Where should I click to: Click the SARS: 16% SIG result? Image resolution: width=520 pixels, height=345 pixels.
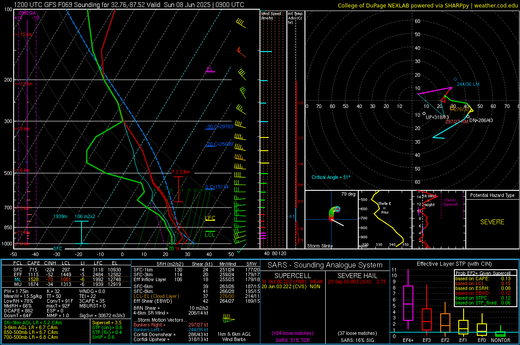[357, 340]
